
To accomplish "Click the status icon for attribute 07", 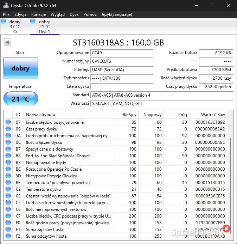I will (x=8, y=122).
